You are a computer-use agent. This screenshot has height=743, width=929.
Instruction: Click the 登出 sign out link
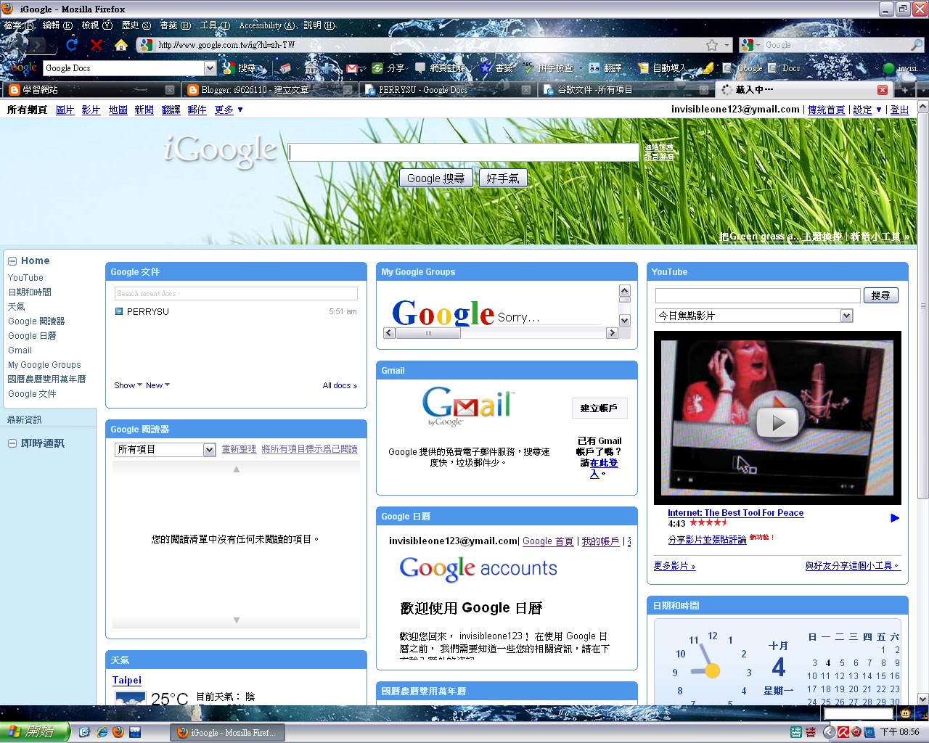pyautogui.click(x=899, y=110)
